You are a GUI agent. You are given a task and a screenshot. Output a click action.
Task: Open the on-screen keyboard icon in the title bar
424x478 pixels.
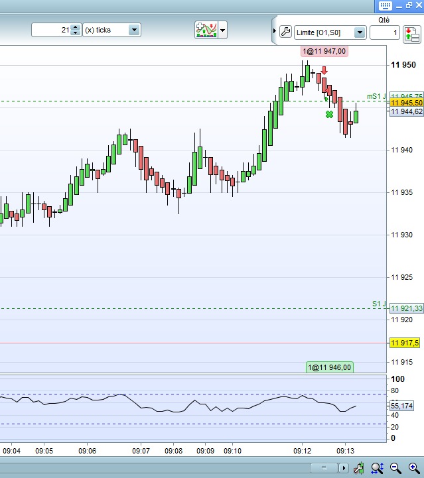[x=385, y=5]
